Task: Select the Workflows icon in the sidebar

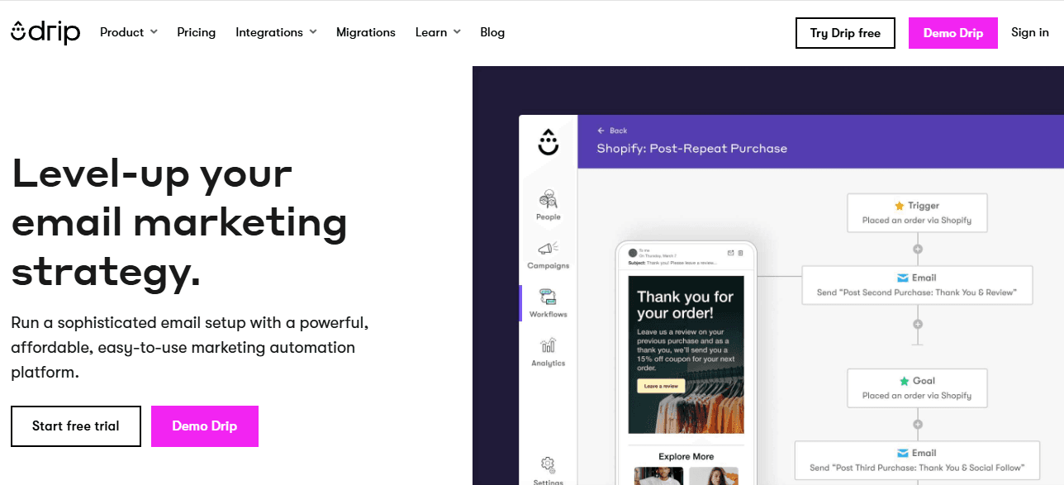Action: pos(548,302)
